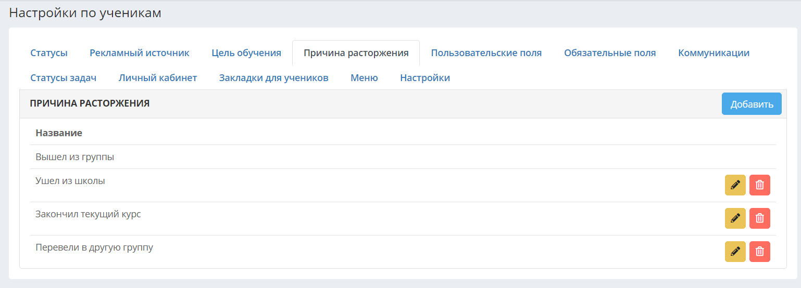This screenshot has width=801, height=288.
Task: Select the Настройки tab
Action: pos(425,78)
